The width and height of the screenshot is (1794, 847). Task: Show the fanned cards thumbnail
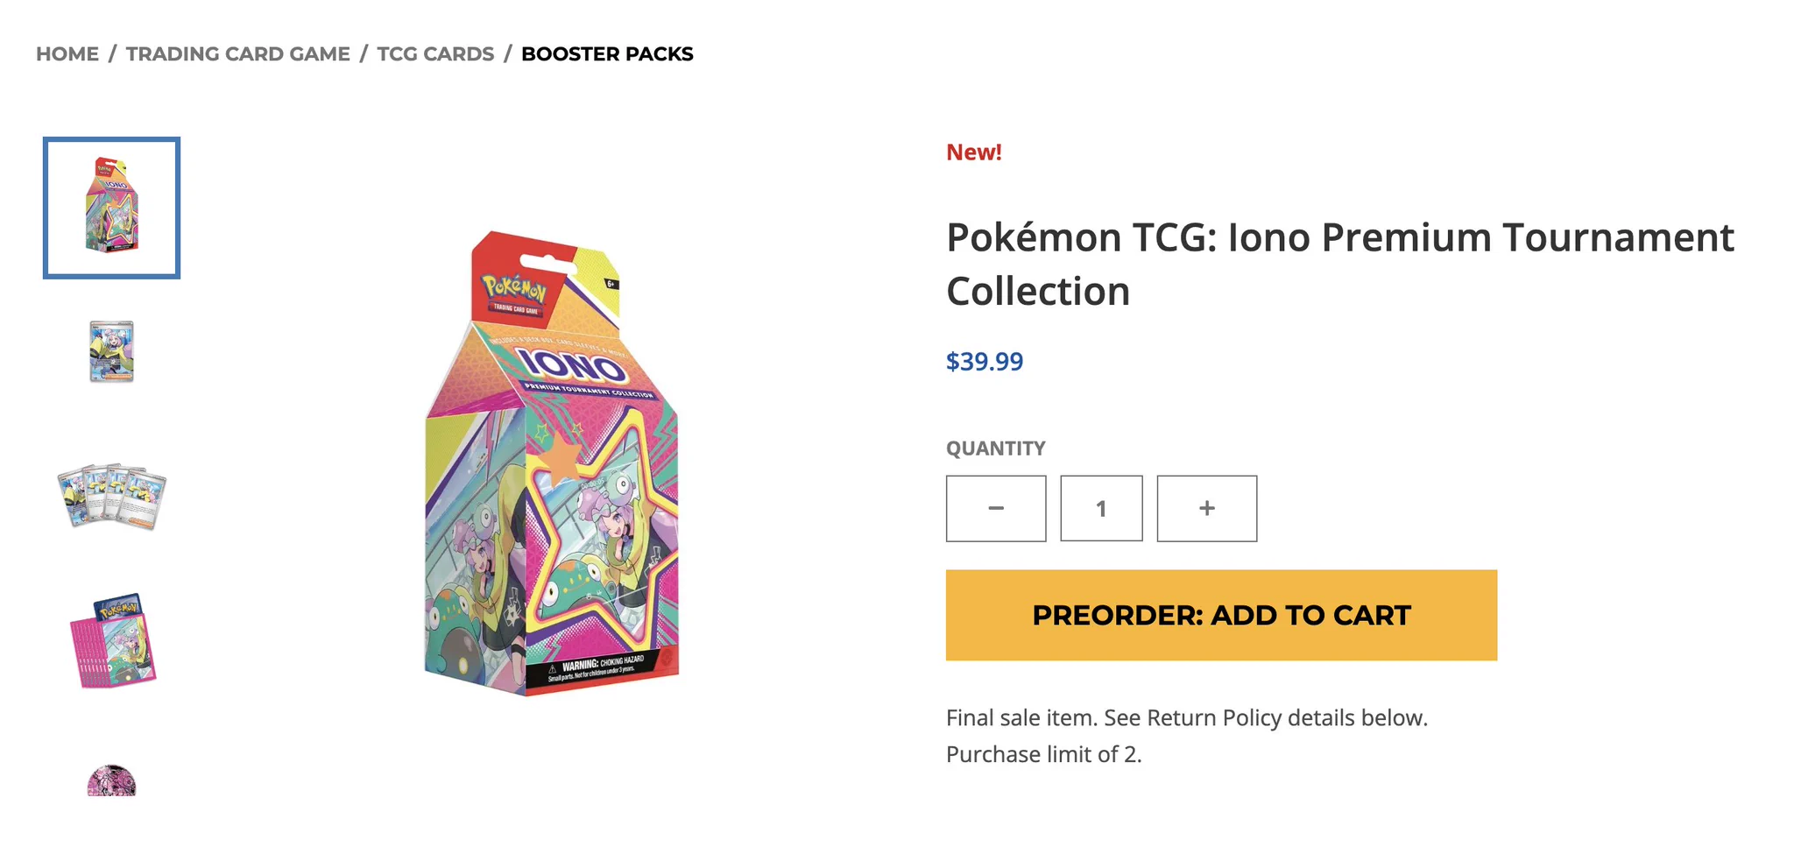pyautogui.click(x=112, y=497)
